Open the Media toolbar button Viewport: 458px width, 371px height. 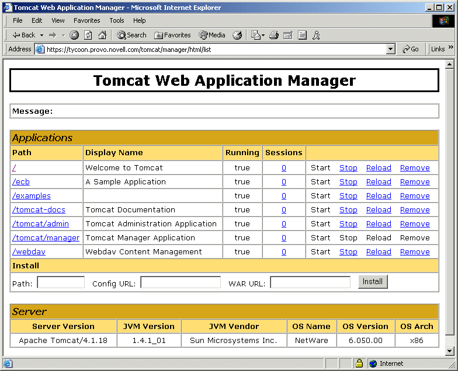[x=212, y=35]
